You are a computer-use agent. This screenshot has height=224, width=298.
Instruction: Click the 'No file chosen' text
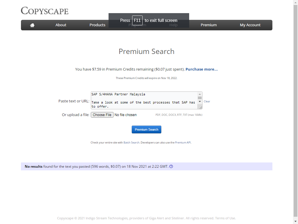point(126,115)
